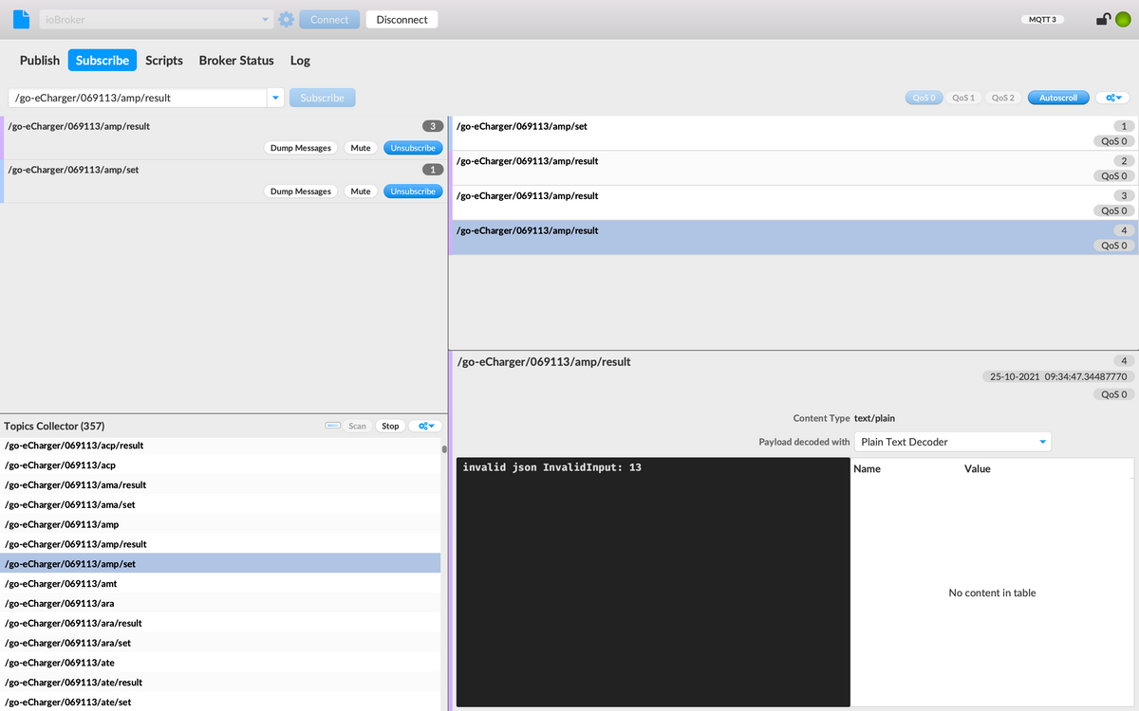Click the Connect button
Screen dimensions: 1139x711
coord(329,19)
